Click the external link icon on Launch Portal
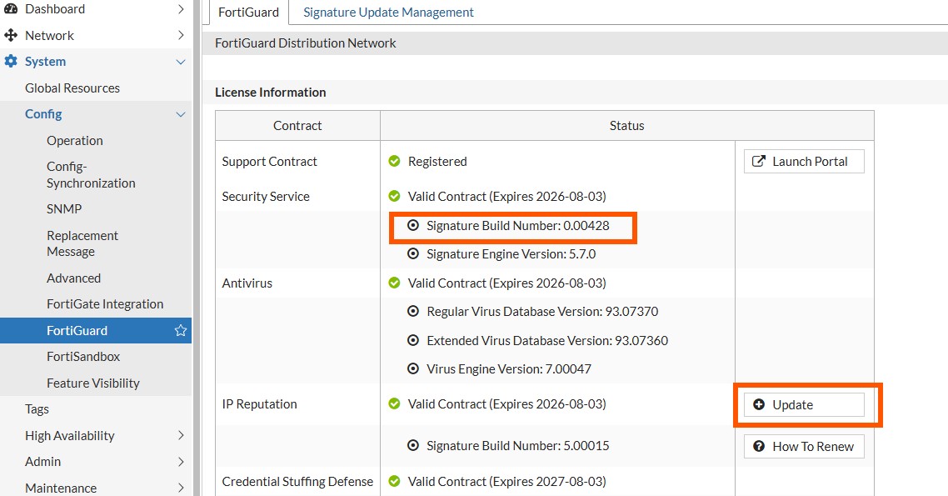The height and width of the screenshot is (496, 948). (x=758, y=161)
